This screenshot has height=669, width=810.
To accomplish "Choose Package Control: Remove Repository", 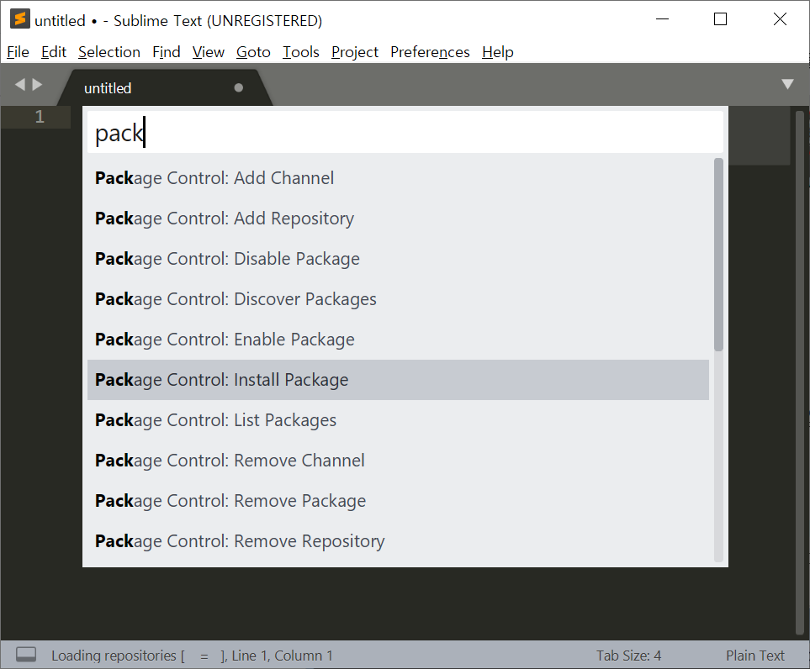I will tap(398, 541).
